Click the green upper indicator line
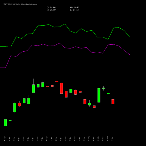Image resolution: width=146 pixels, height=146 pixels. [x=65, y=24]
